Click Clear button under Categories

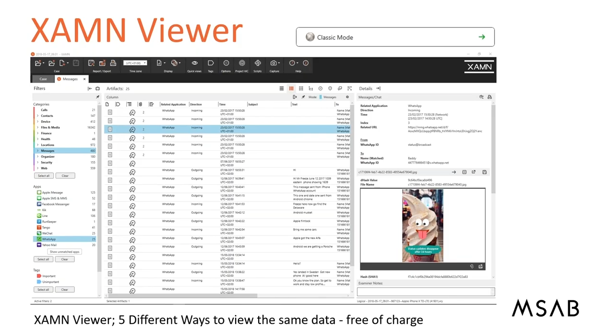point(65,176)
